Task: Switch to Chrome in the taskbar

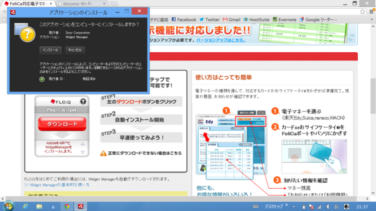Action: (66, 206)
